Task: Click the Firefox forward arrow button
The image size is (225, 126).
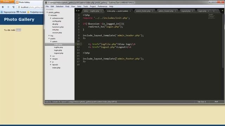Action: click(x=8, y=7)
